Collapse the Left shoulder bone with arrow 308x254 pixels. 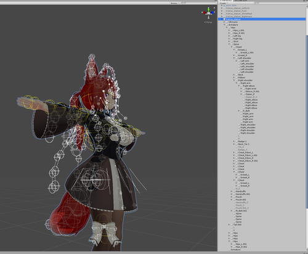[234, 58]
